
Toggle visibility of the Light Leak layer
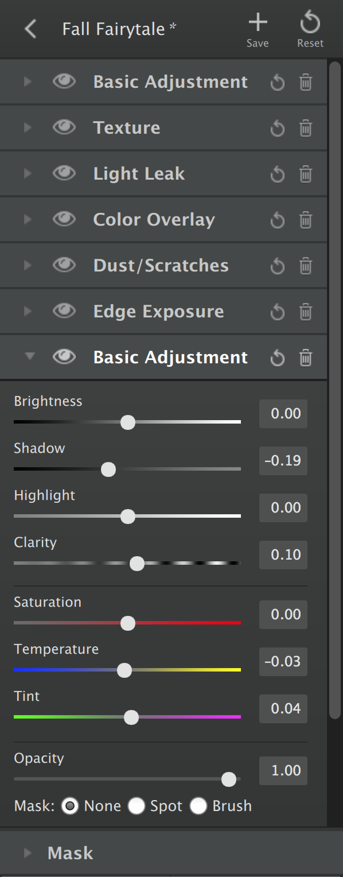64,173
